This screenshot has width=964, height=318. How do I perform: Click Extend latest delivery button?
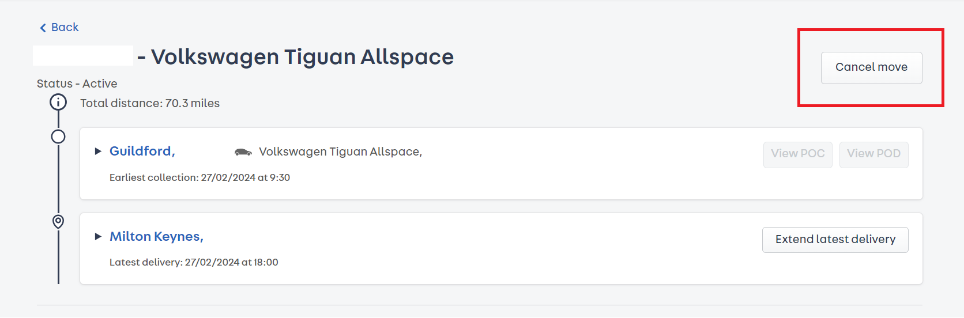(x=835, y=240)
